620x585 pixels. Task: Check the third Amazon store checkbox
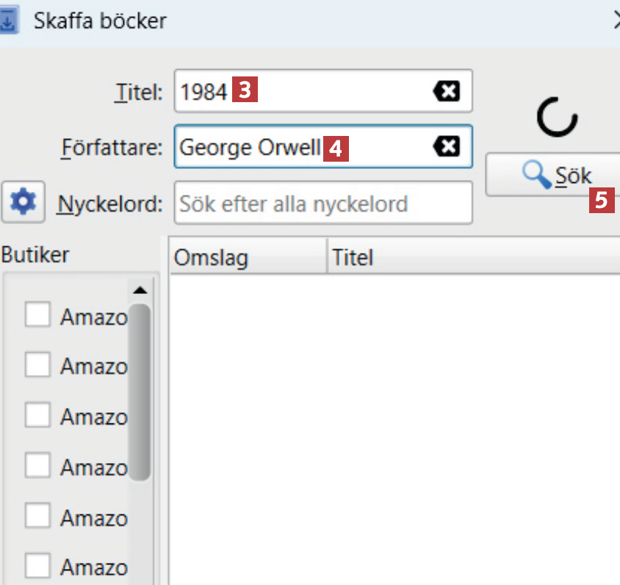pos(37,415)
